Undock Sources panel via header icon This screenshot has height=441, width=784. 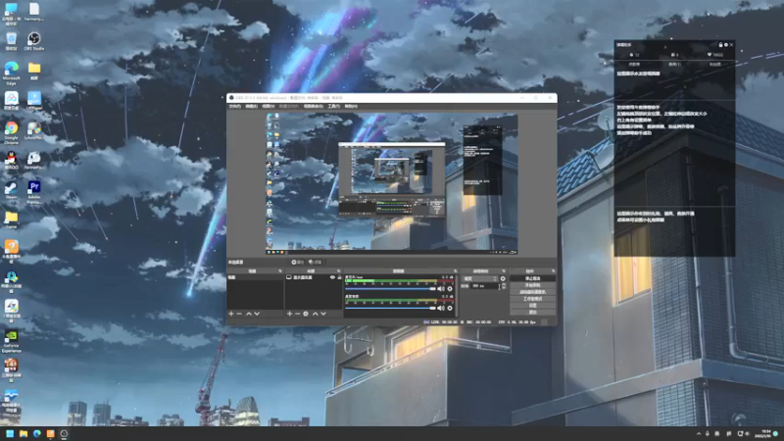point(338,271)
